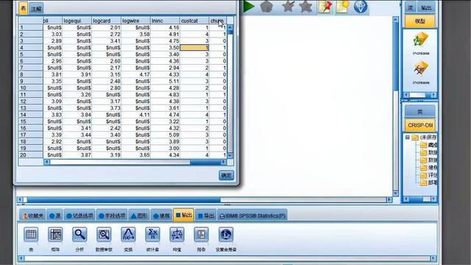Click the table's horizontal scrollbar right arrow

224,162
